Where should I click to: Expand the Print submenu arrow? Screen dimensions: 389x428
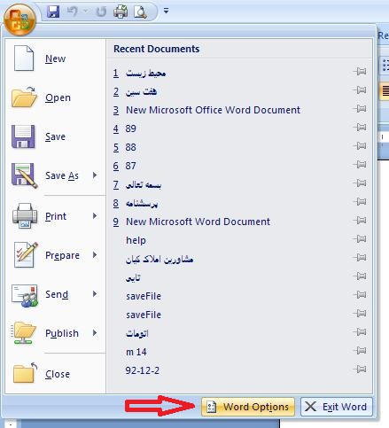pos(95,216)
